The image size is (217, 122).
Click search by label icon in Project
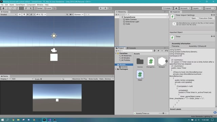pos(158,51)
